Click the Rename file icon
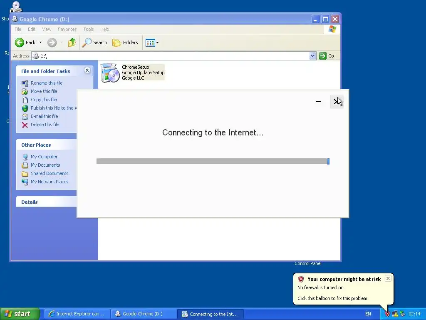The height and width of the screenshot is (320, 426). (x=25, y=83)
